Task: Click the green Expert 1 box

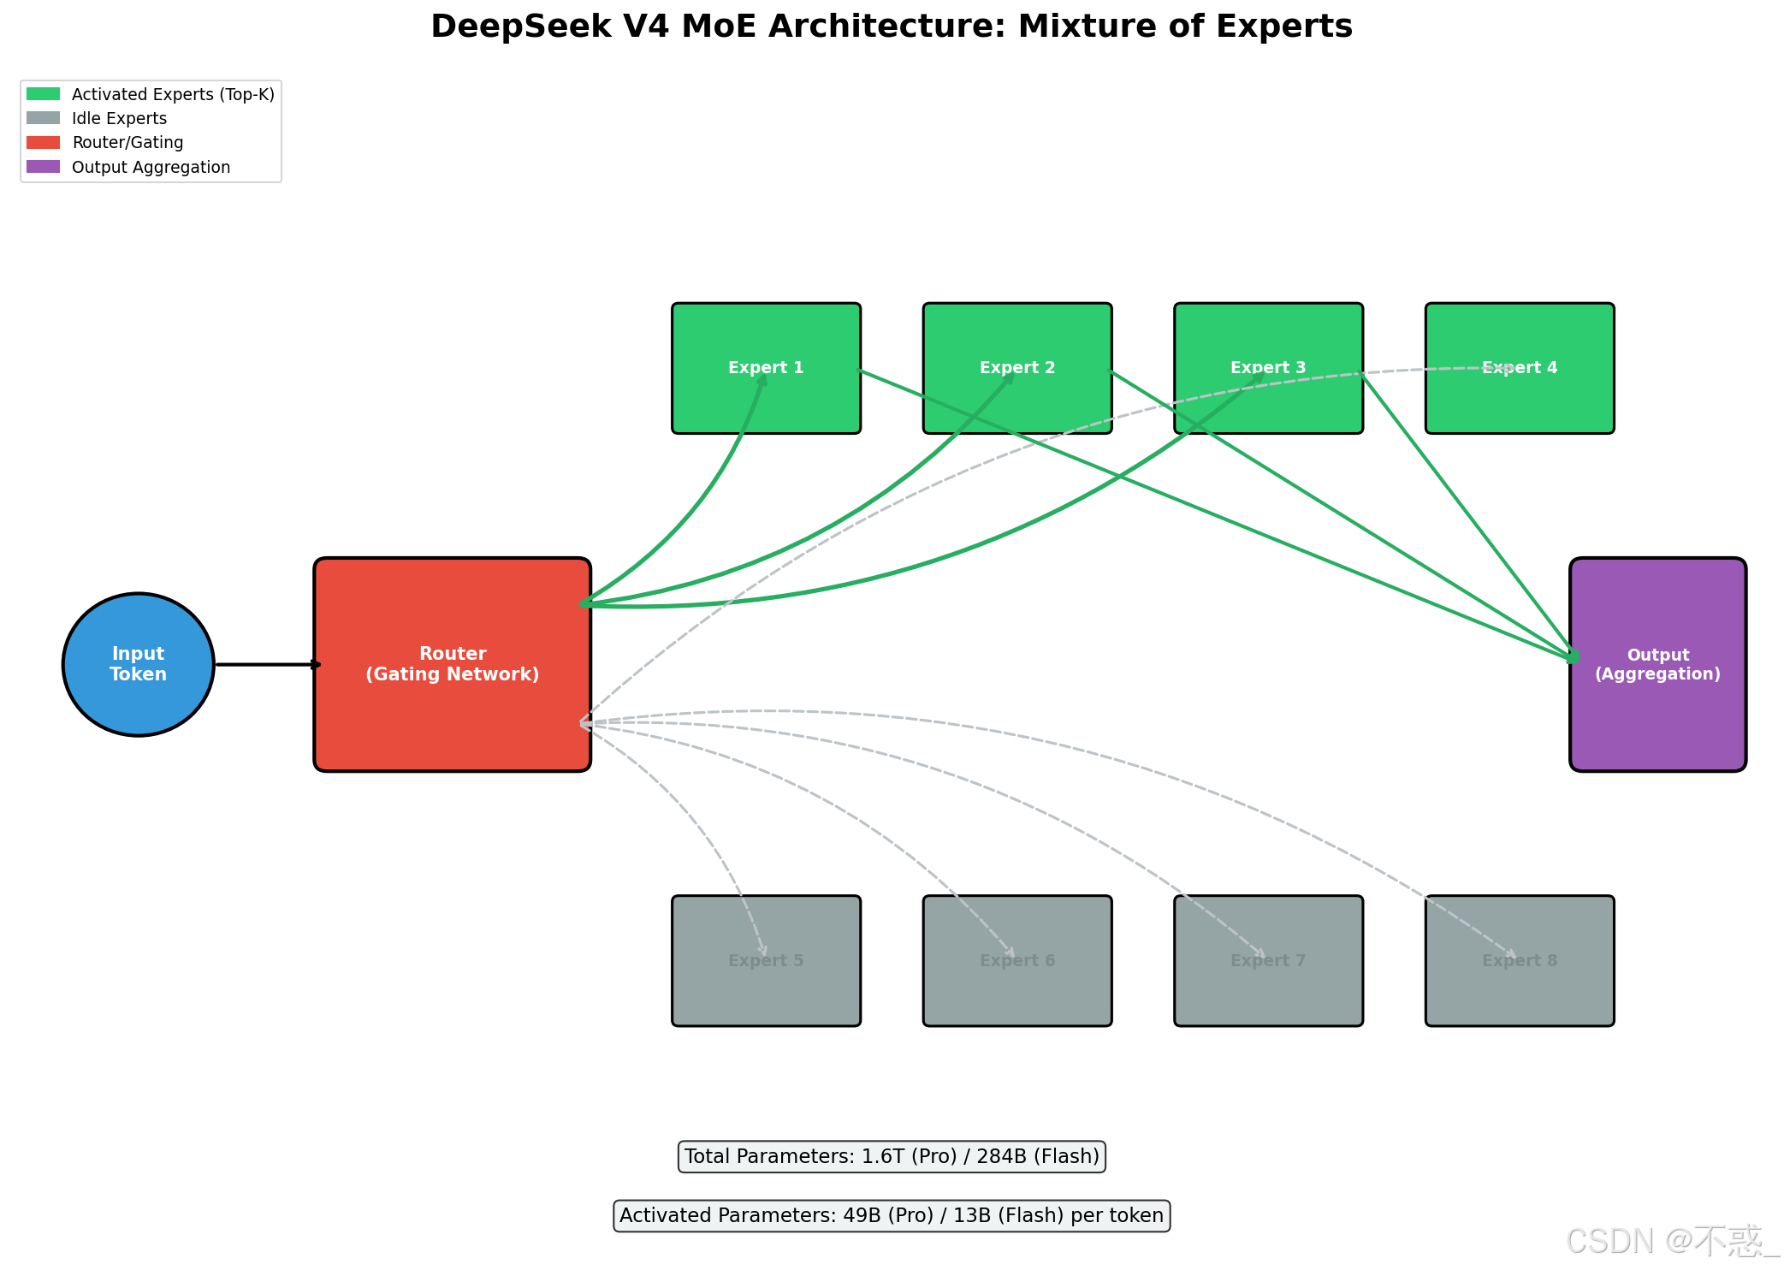Action: click(767, 368)
